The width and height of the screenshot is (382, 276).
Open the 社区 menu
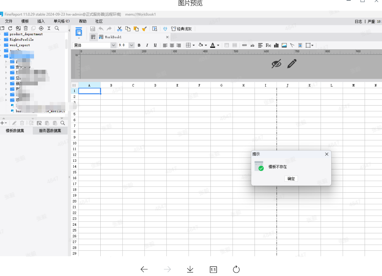point(99,21)
